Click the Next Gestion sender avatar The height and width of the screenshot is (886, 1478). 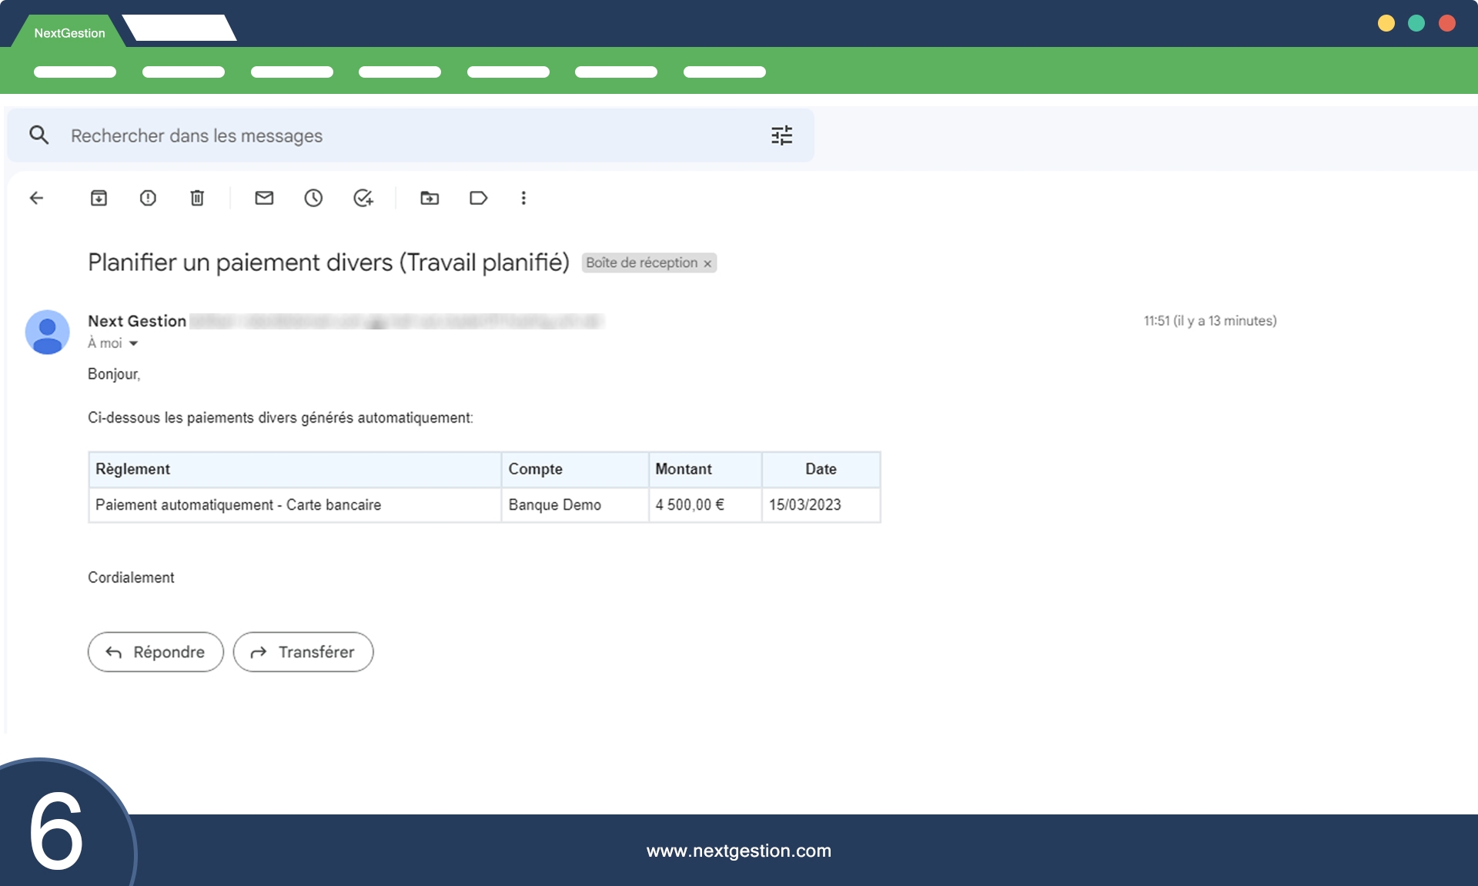48,333
